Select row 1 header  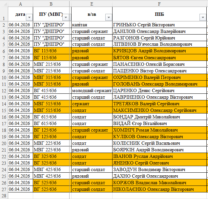4,14
